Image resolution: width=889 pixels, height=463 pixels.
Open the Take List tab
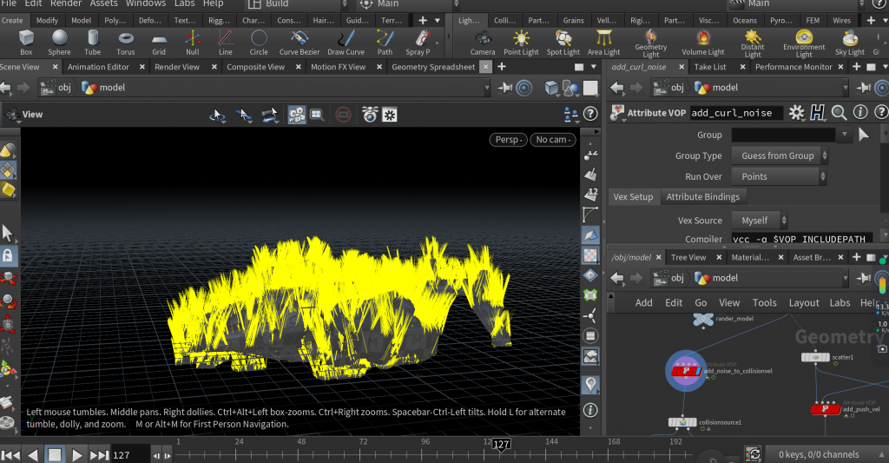[710, 67]
